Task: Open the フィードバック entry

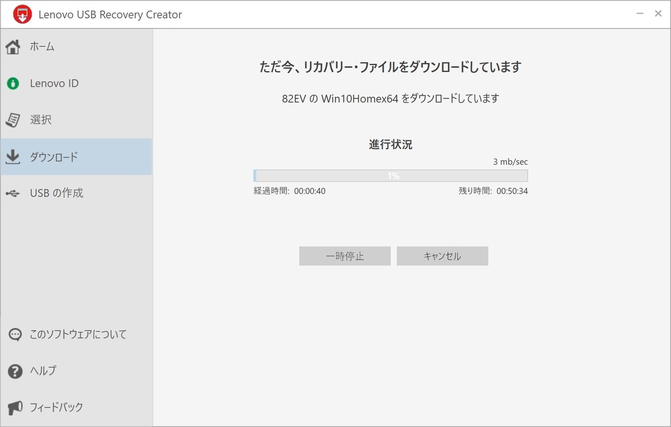Action: tap(76, 407)
